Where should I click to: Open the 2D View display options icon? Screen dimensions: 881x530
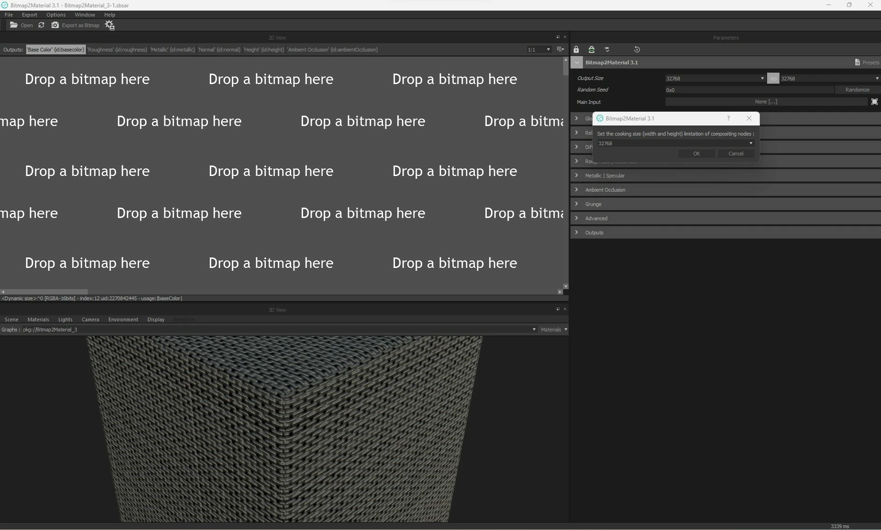click(x=560, y=49)
